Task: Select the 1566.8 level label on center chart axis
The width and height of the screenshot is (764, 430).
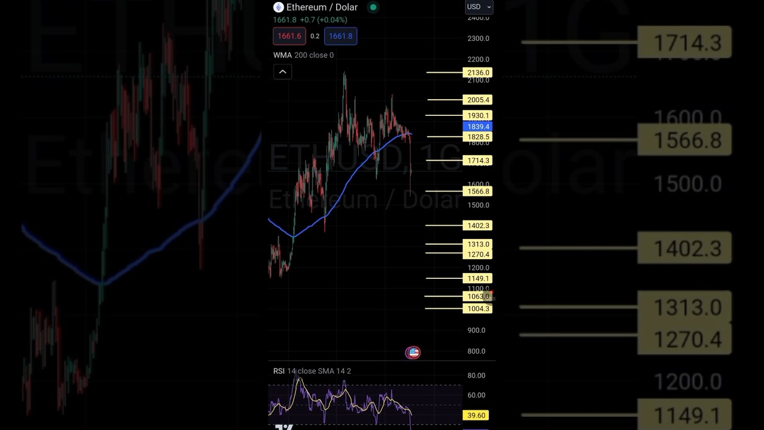Action: point(478,191)
